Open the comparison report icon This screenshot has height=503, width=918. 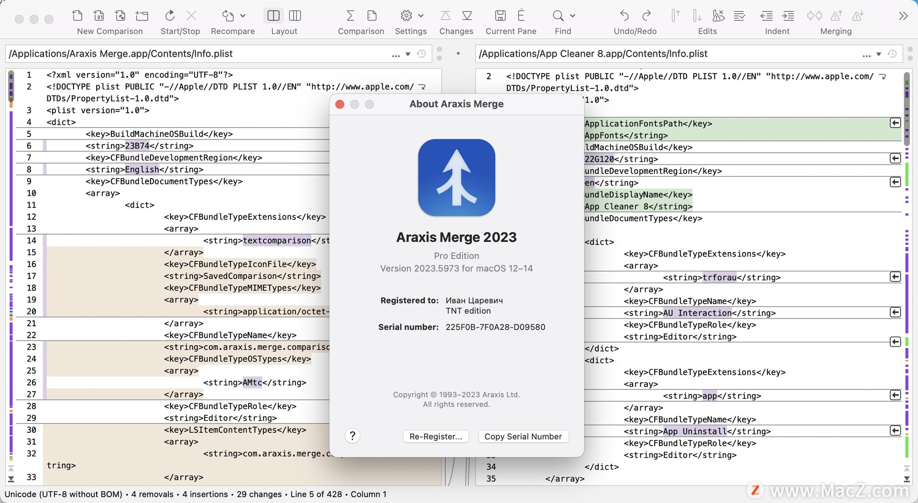click(372, 16)
